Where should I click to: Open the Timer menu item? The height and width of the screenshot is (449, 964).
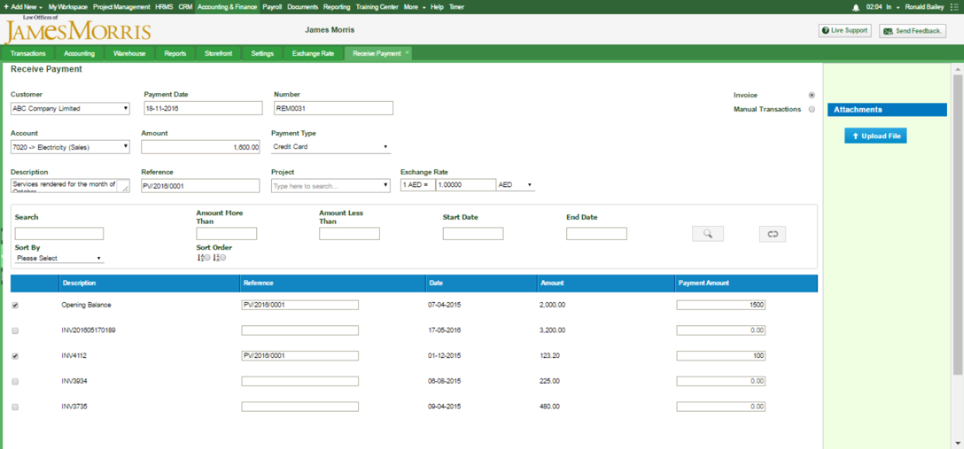(x=457, y=7)
